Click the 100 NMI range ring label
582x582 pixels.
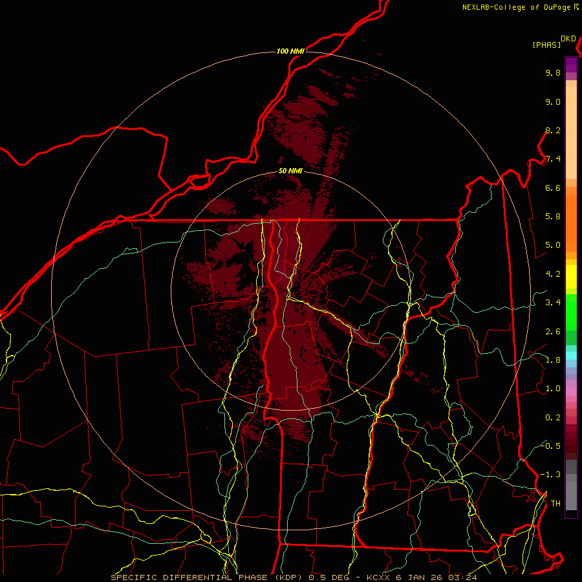[290, 51]
